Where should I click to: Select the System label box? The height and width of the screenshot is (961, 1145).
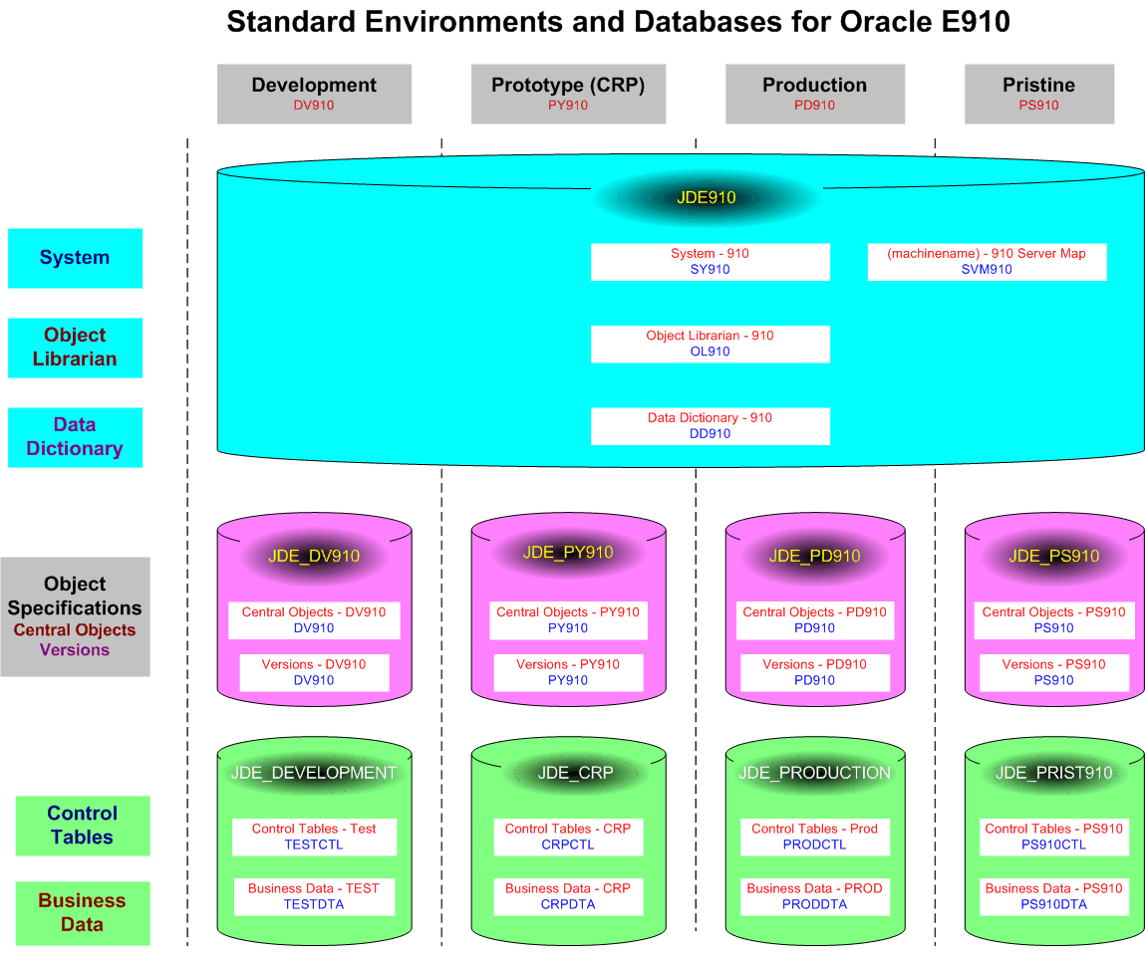tap(75, 258)
